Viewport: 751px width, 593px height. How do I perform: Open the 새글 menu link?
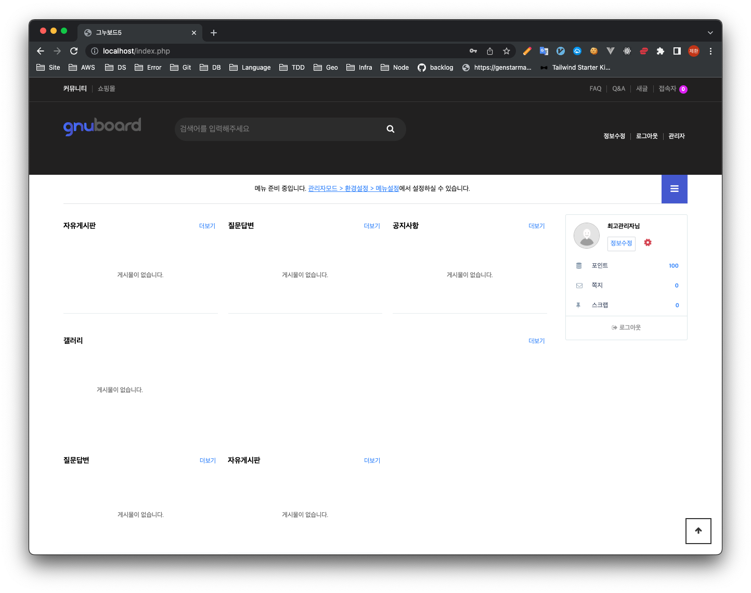pos(642,89)
